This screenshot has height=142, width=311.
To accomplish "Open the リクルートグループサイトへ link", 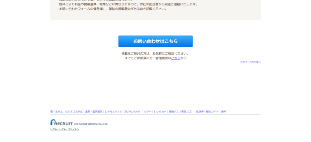I will pyautogui.click(x=65, y=129).
